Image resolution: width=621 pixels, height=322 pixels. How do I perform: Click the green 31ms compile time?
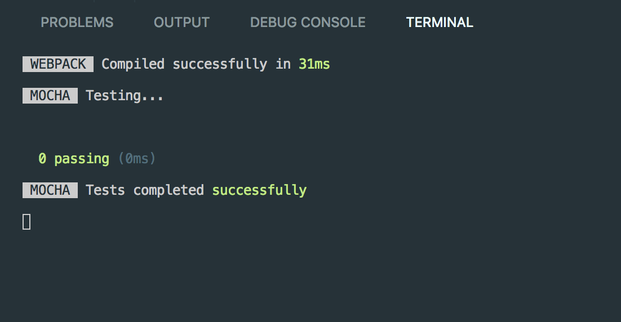pos(314,64)
